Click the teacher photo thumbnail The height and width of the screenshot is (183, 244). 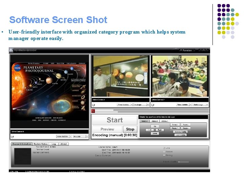point(23,156)
